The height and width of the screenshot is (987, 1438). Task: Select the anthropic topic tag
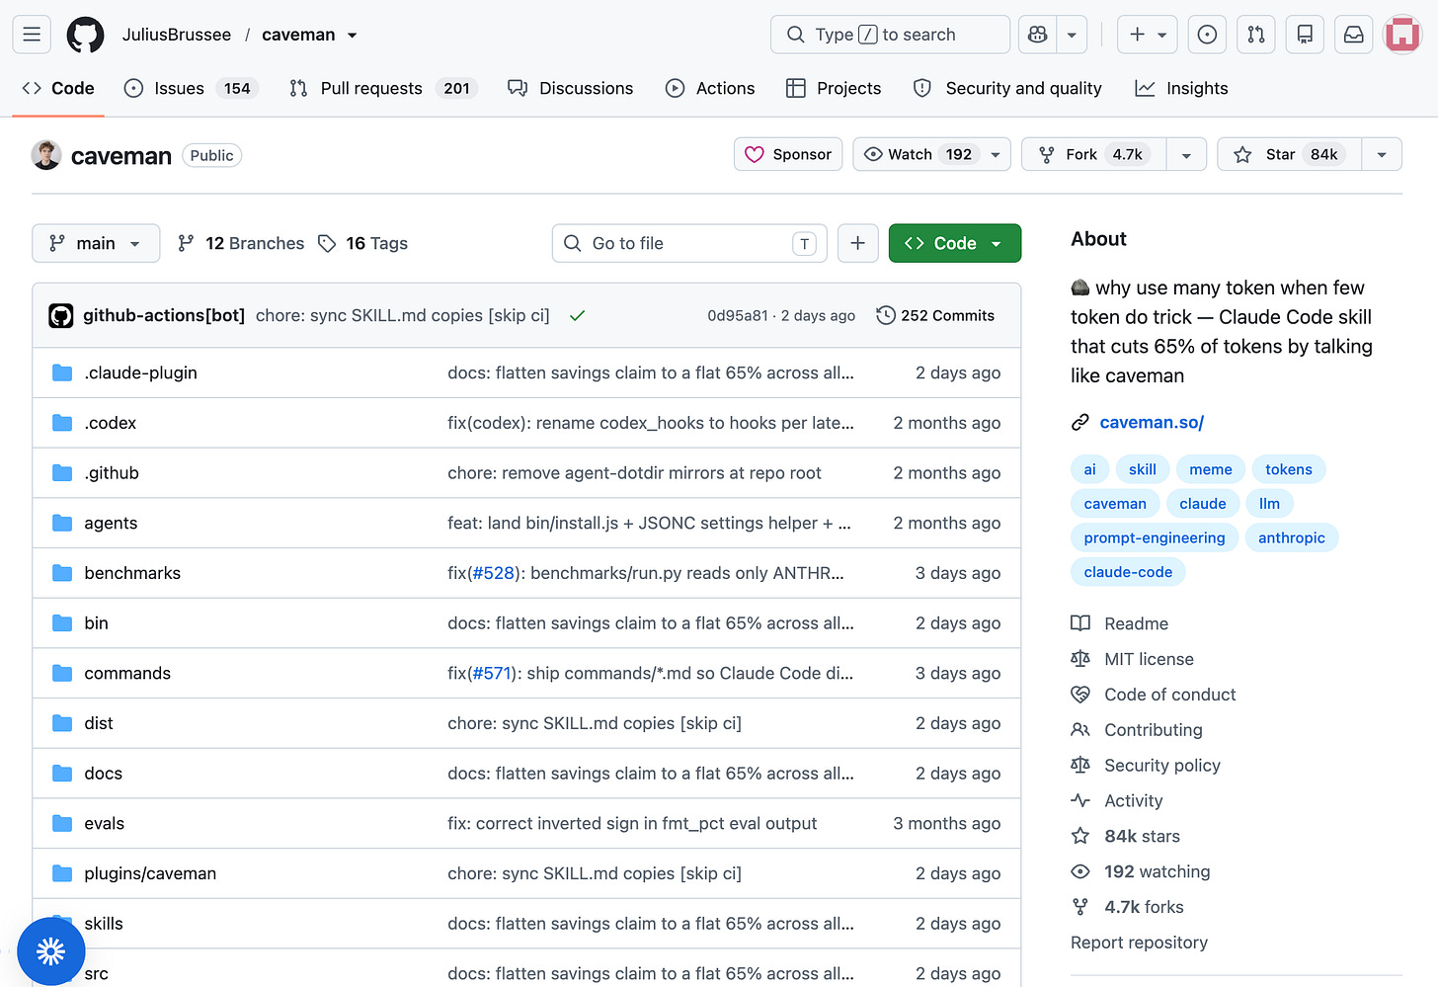coord(1292,537)
